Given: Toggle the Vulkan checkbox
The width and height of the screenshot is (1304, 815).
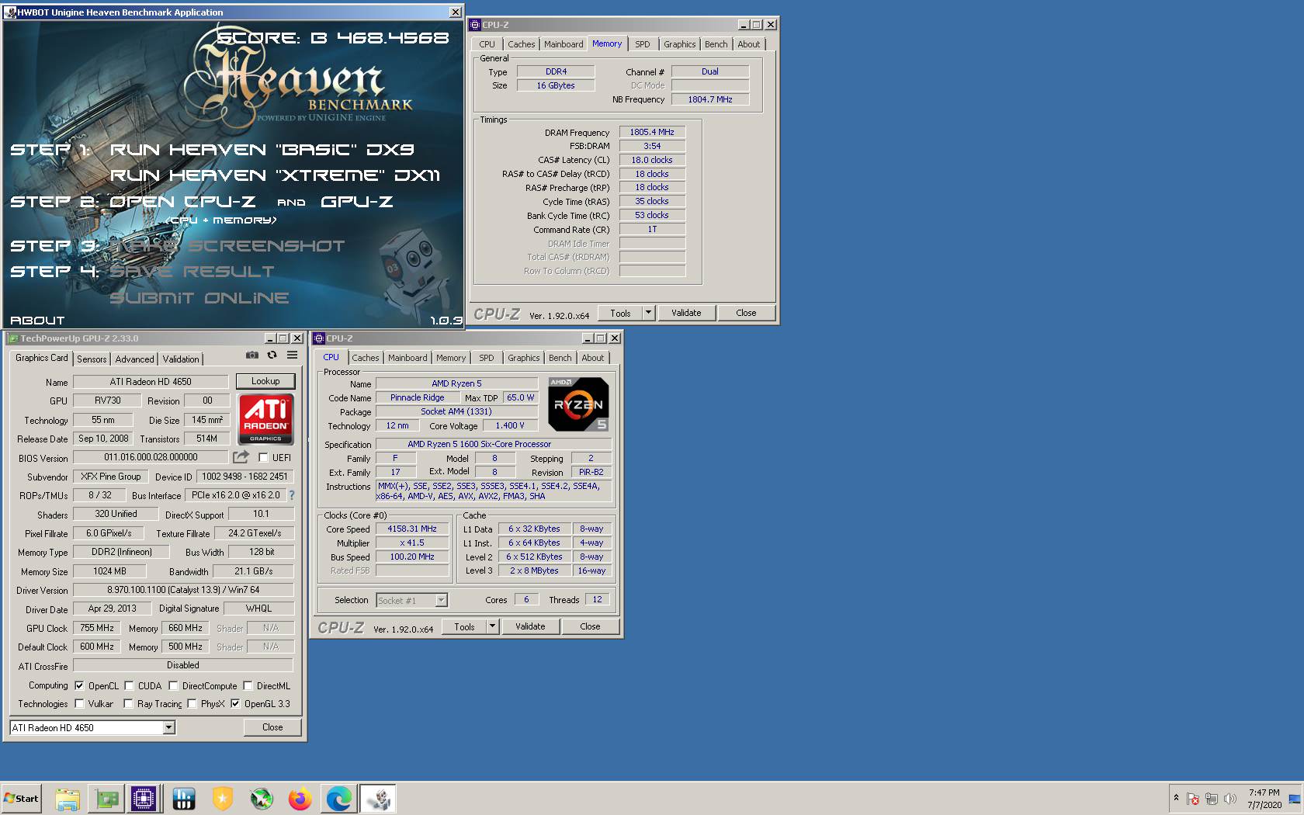Looking at the screenshot, I should pyautogui.click(x=79, y=704).
